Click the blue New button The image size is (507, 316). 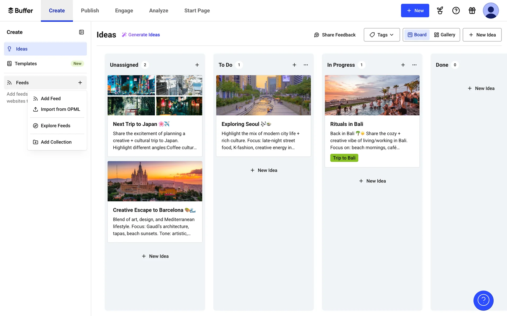pos(415,11)
